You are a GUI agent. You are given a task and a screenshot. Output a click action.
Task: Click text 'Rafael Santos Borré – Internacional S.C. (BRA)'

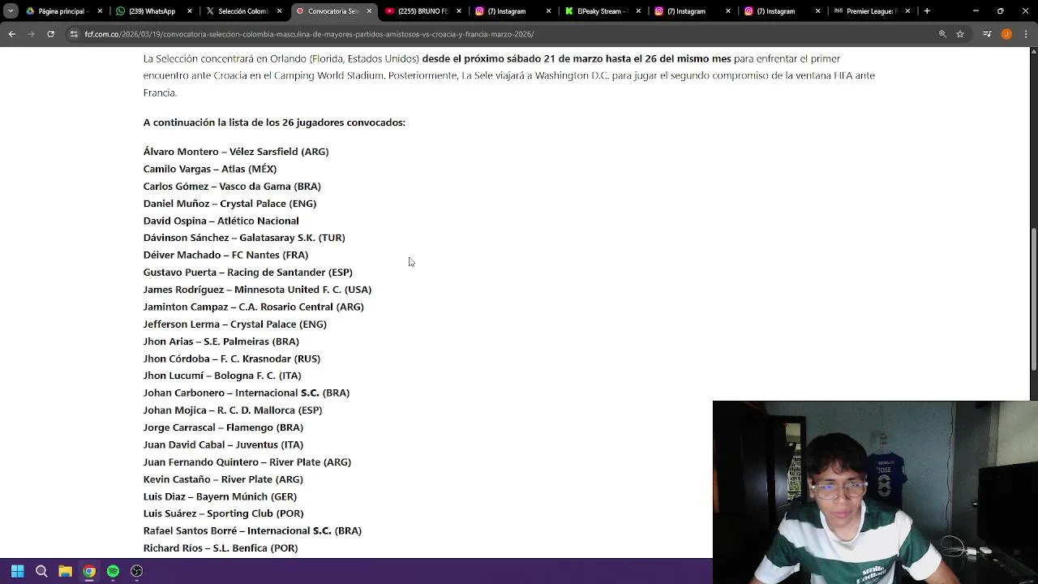click(252, 530)
